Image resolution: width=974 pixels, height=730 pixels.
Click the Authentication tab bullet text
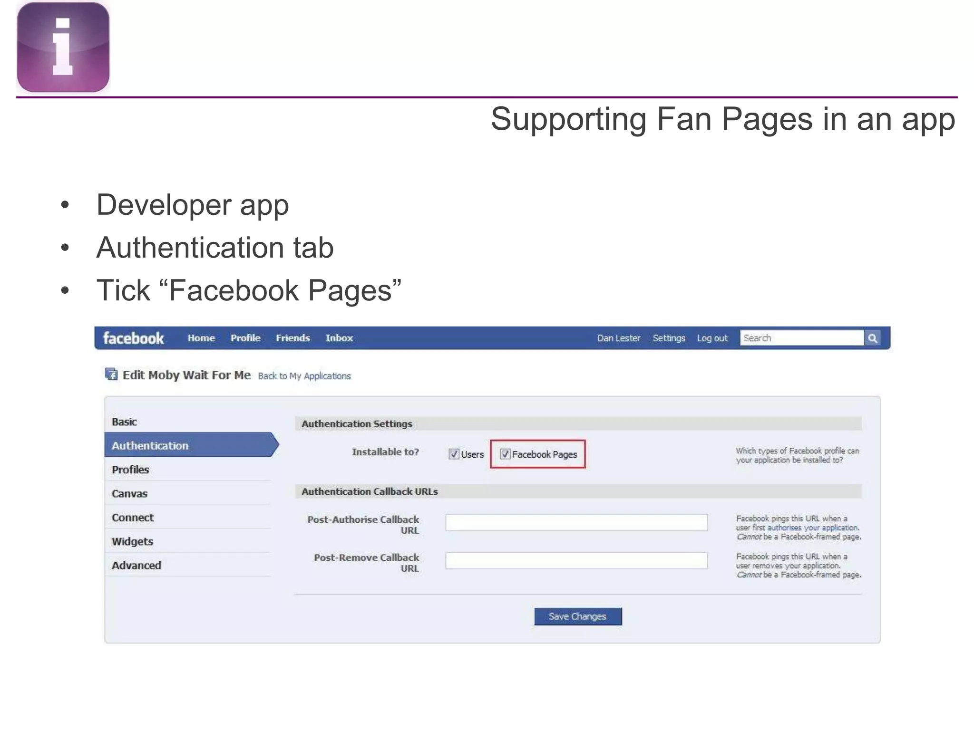pyautogui.click(x=215, y=248)
